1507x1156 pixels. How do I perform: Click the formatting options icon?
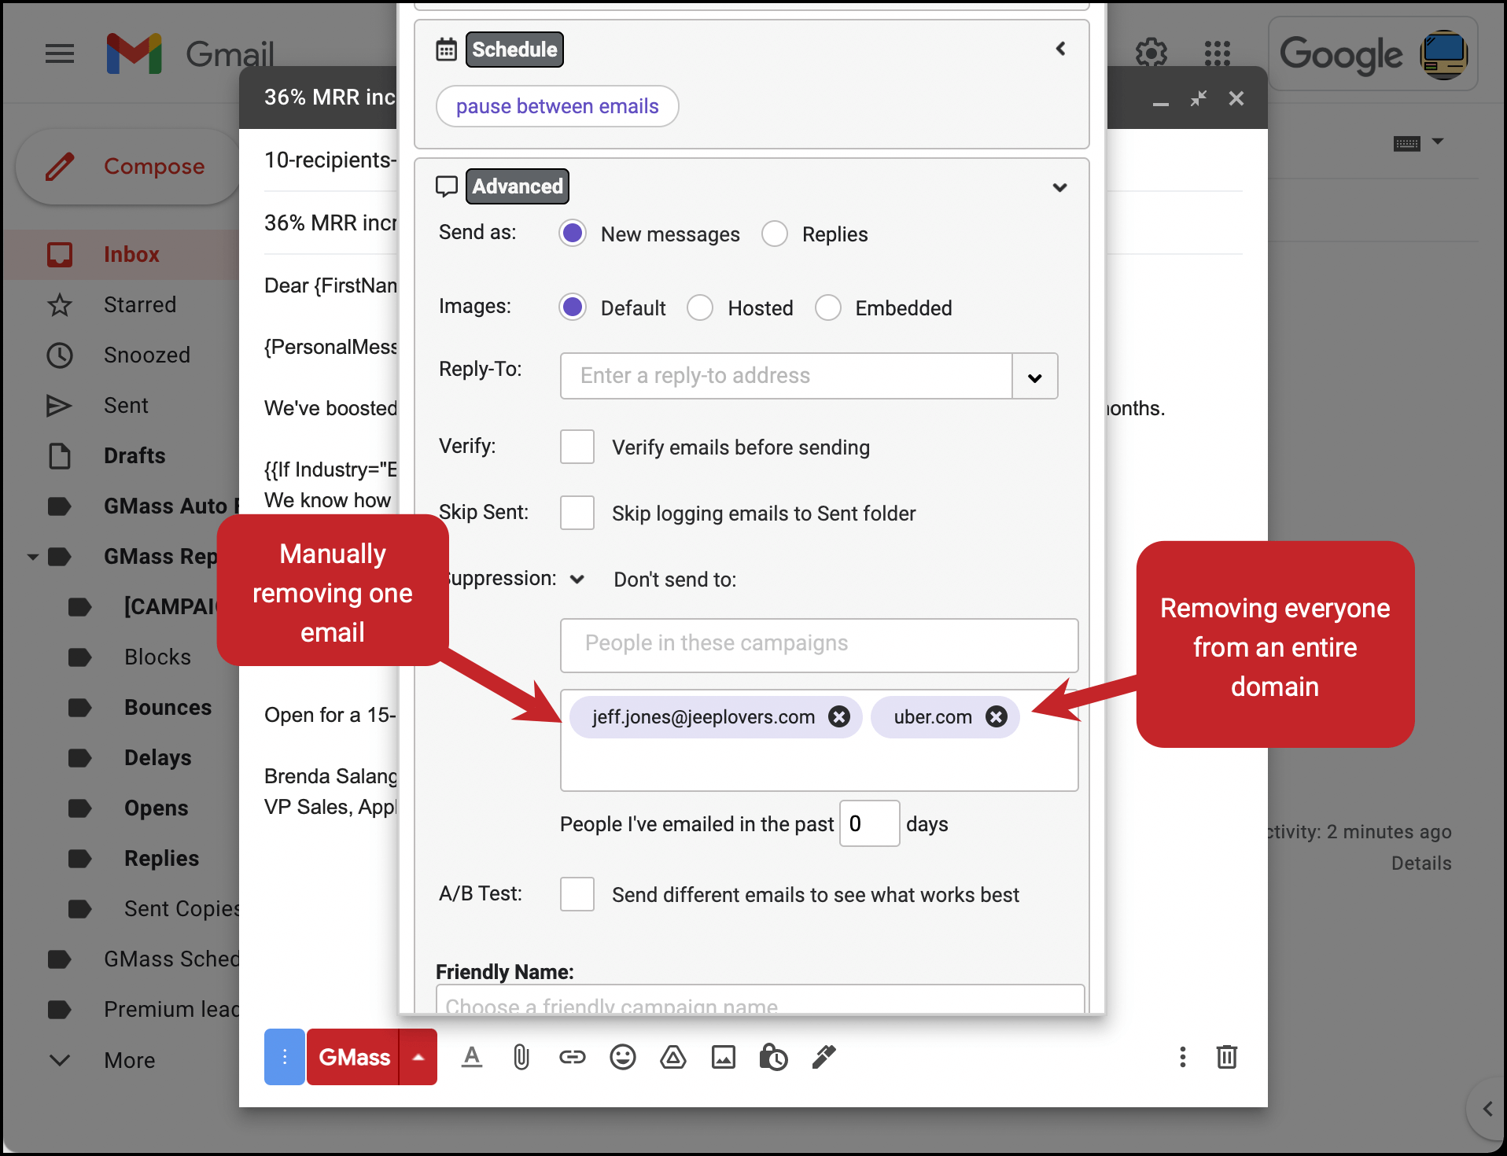[x=472, y=1057]
